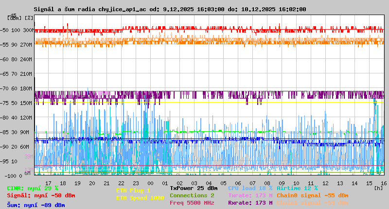Click the 180M label on the Y axis

point(28,88)
